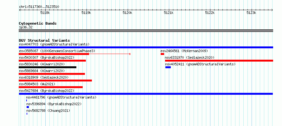Screen dimensions: 282x126
Task: Click the 'nsv5869664 (Almarri2020)' label
Action: tap(42, 71)
